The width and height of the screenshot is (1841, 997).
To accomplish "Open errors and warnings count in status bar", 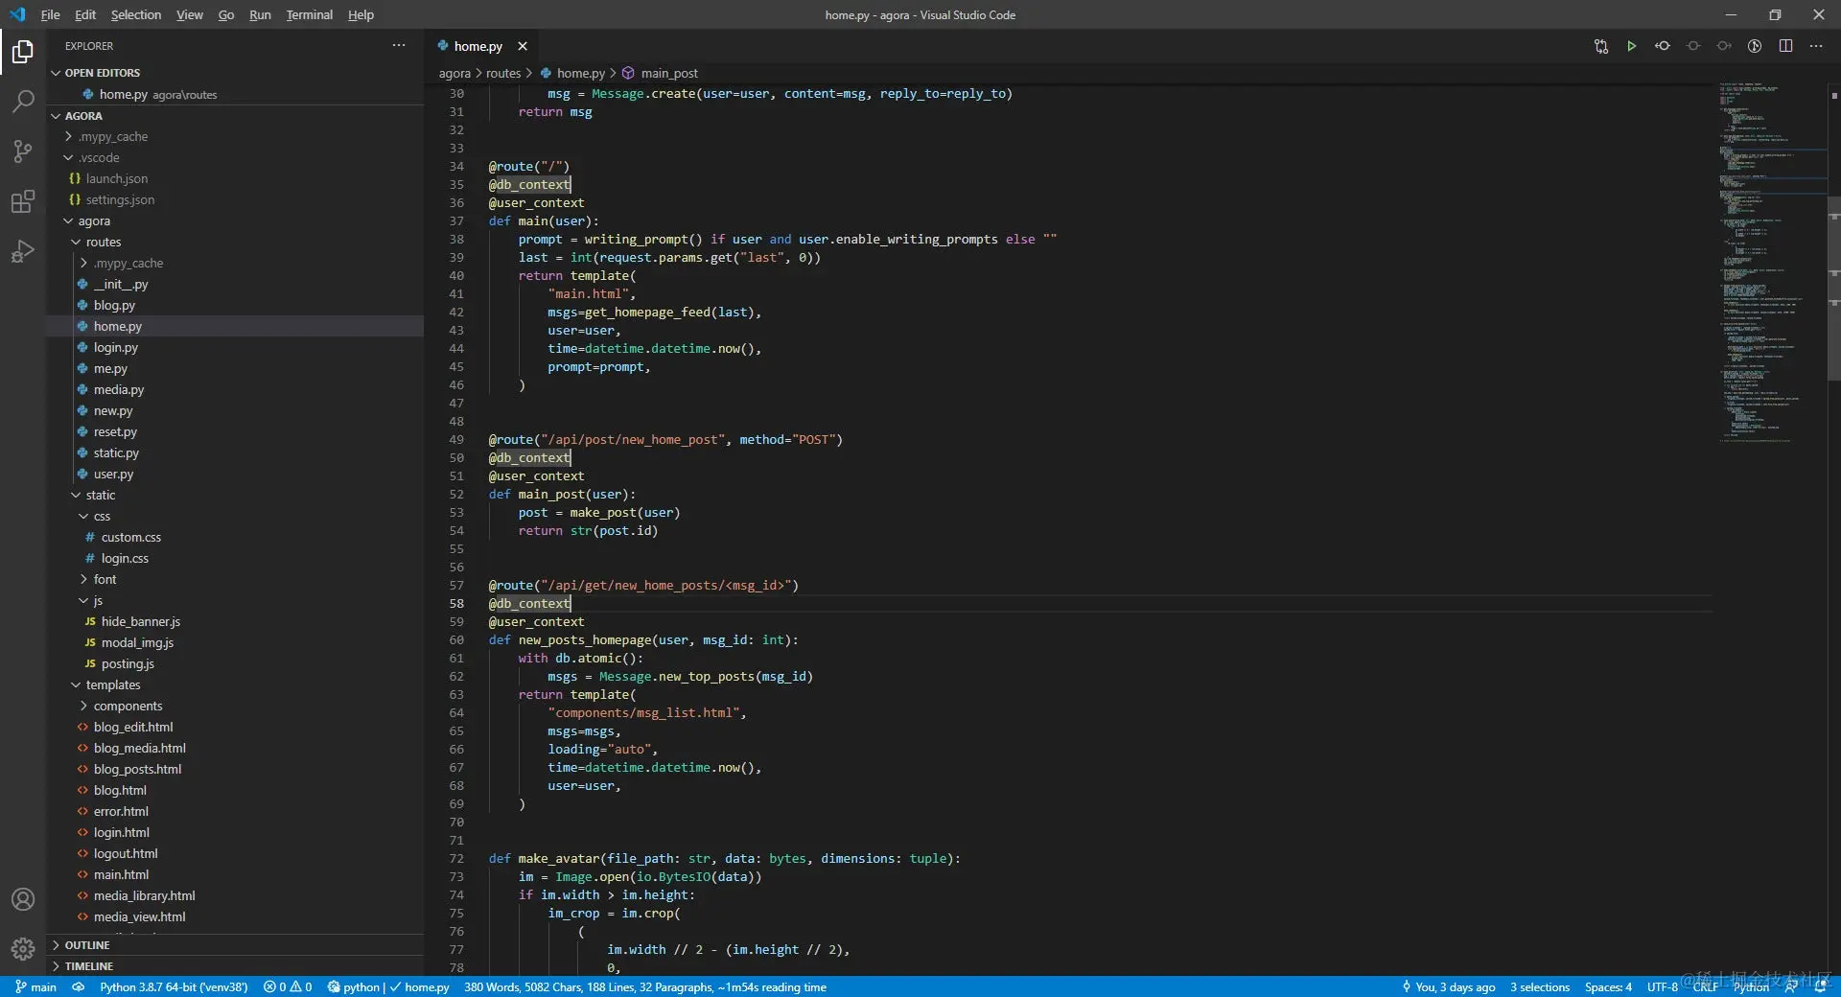I will (x=288, y=986).
